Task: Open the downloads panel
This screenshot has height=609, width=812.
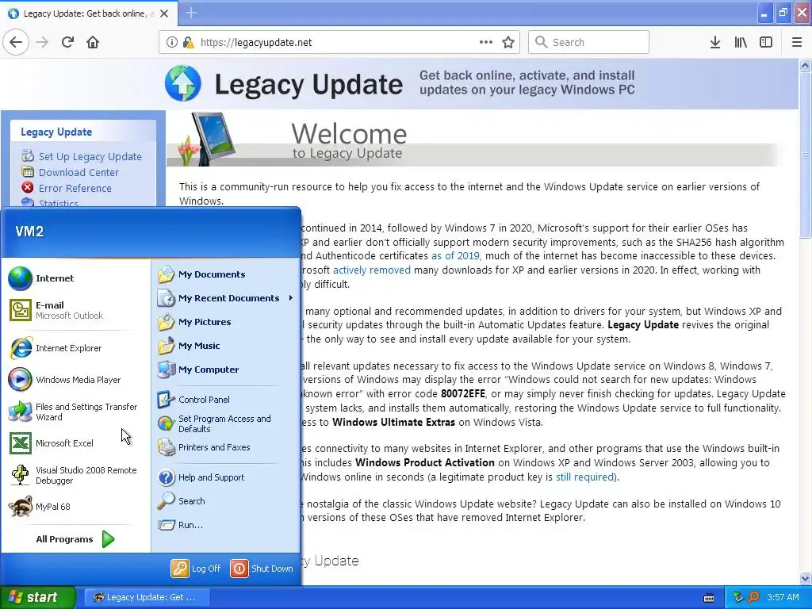Action: (715, 43)
